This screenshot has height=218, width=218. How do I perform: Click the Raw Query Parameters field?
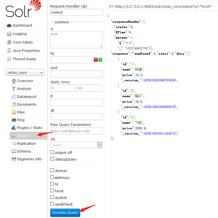coord(77,131)
